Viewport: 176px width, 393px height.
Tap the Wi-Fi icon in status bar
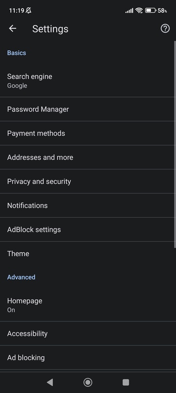(139, 10)
